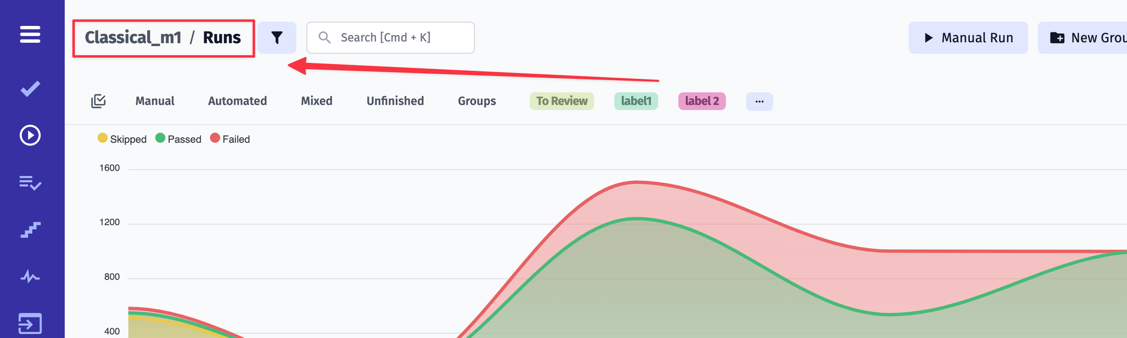Click the search magnifier icon

[325, 38]
